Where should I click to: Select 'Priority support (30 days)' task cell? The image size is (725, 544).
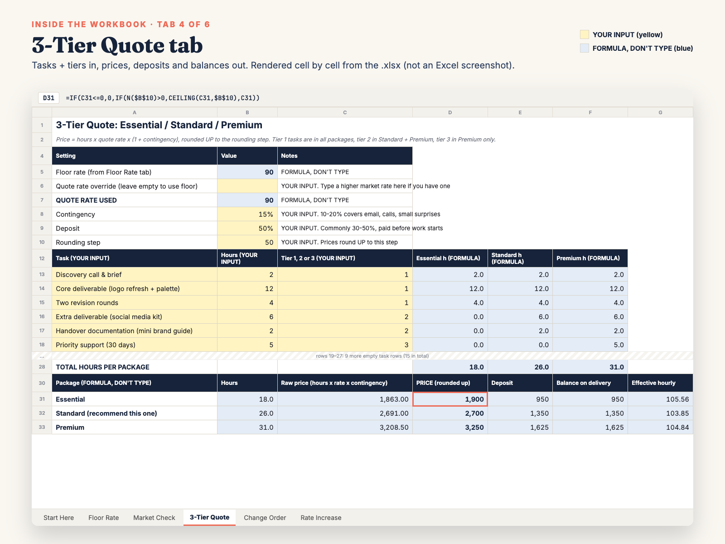(135, 345)
